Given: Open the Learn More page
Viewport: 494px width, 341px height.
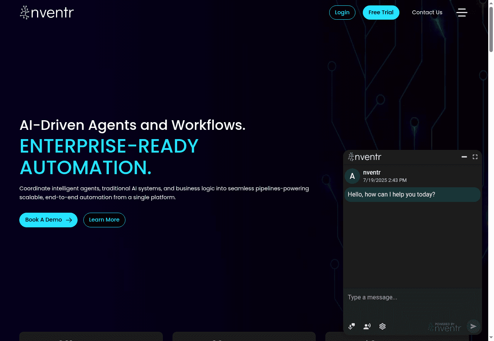Looking at the screenshot, I should [104, 220].
